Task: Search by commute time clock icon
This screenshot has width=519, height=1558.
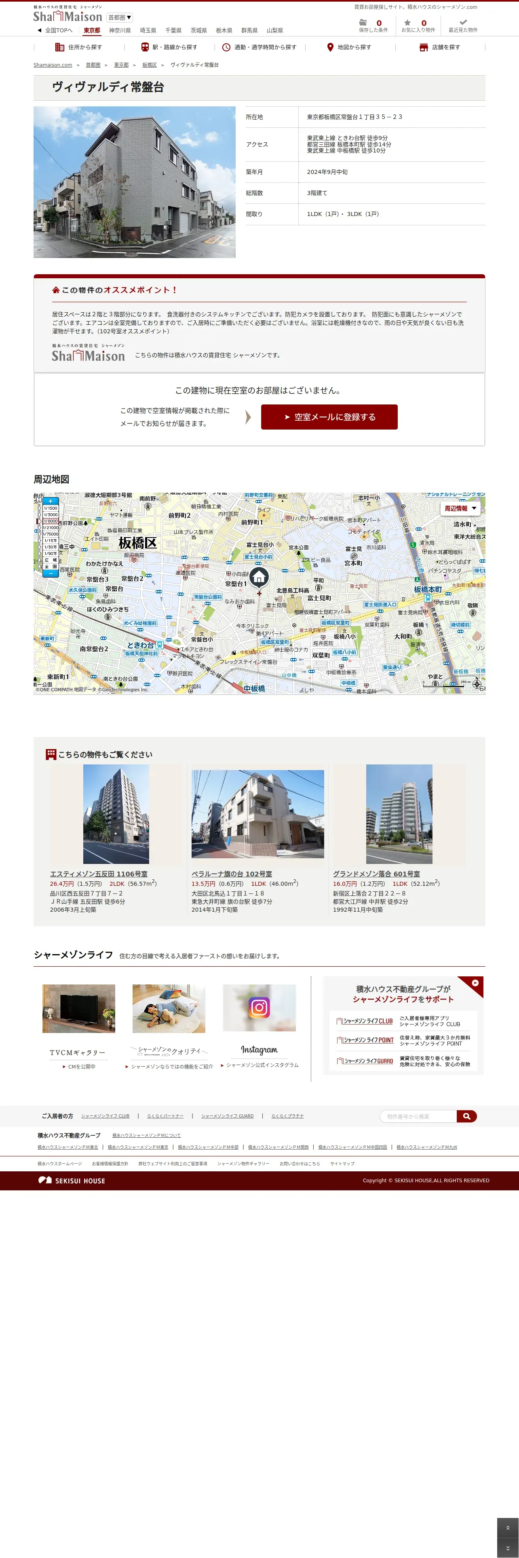Action: click(226, 47)
